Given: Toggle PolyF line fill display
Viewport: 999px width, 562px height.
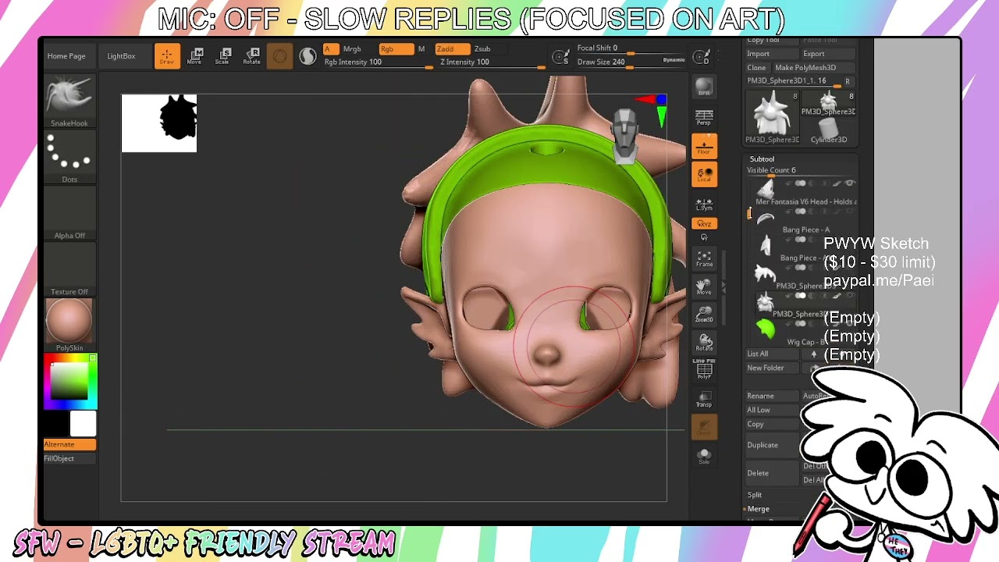Looking at the screenshot, I should (x=704, y=371).
